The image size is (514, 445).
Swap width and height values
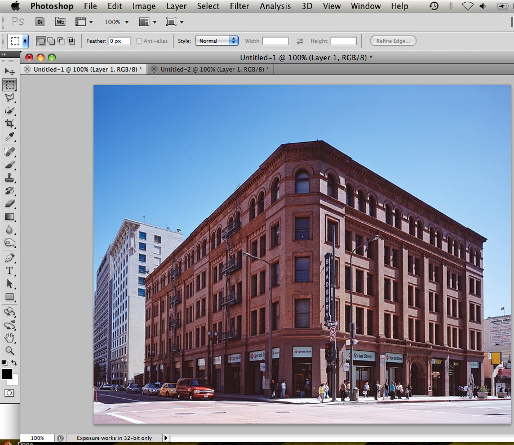[x=300, y=41]
